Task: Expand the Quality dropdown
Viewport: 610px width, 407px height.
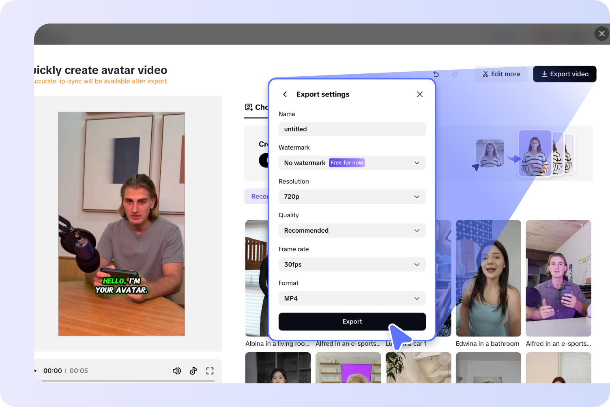Action: [x=352, y=230]
